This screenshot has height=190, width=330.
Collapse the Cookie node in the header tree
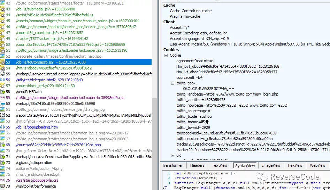coord(166,55)
